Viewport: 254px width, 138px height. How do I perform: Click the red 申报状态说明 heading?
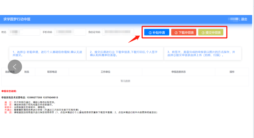pos(9,91)
